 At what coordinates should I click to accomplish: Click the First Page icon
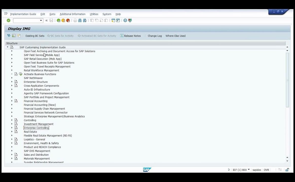pos(92,20)
